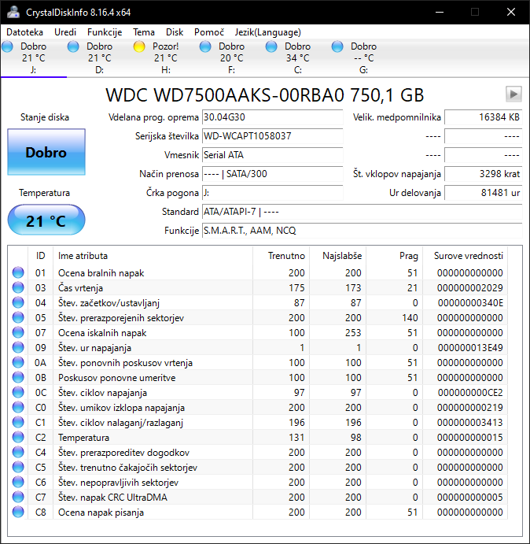530x544 pixels.
Task: Click status icon for attribute 04
Action: click(x=18, y=302)
